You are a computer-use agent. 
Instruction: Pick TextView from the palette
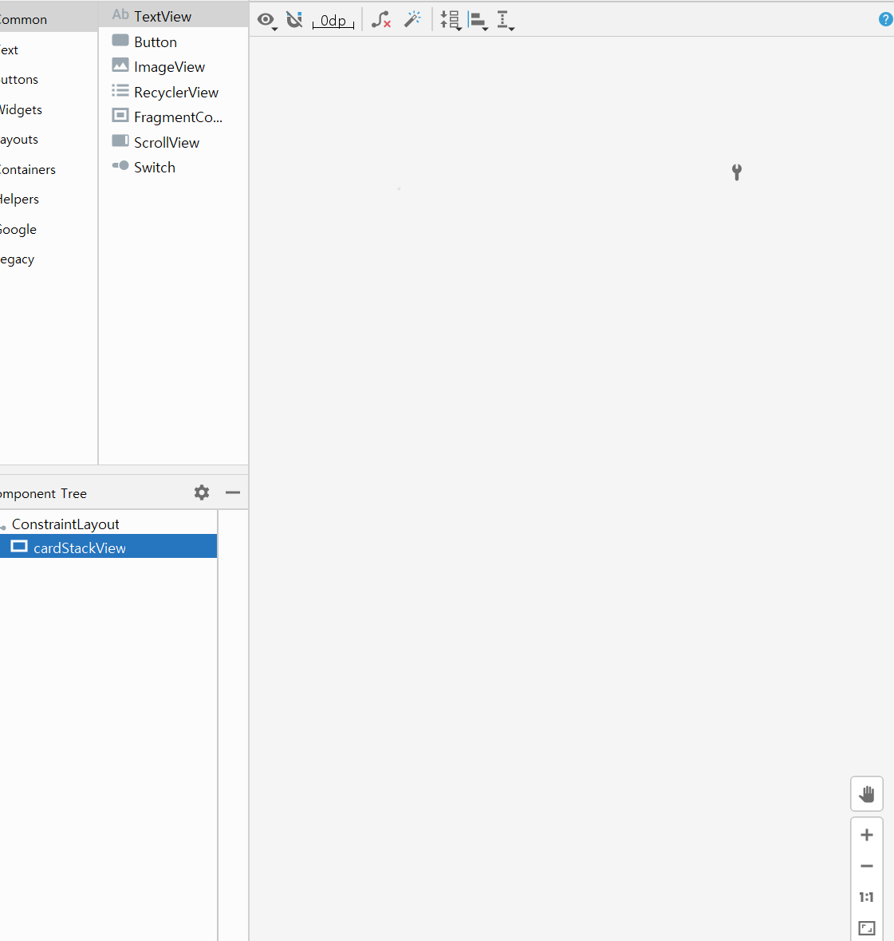(x=174, y=16)
